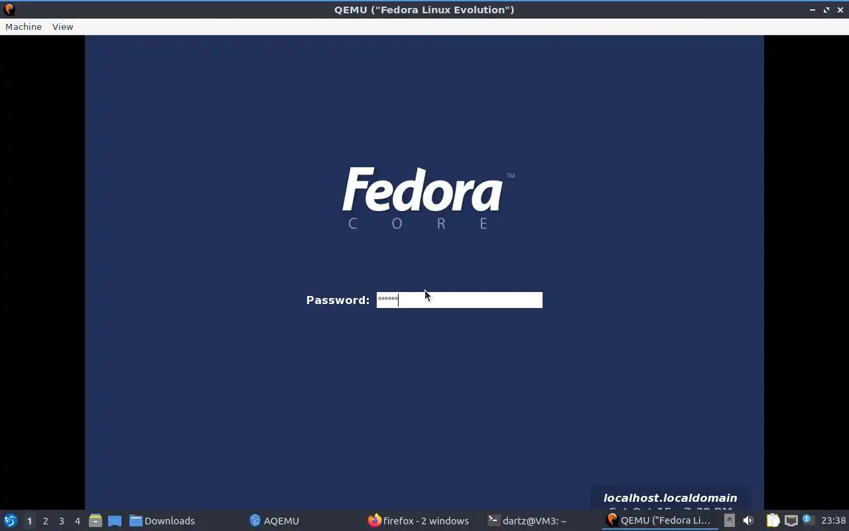Minimize the QEMU window
The image size is (849, 531).
(813, 9)
